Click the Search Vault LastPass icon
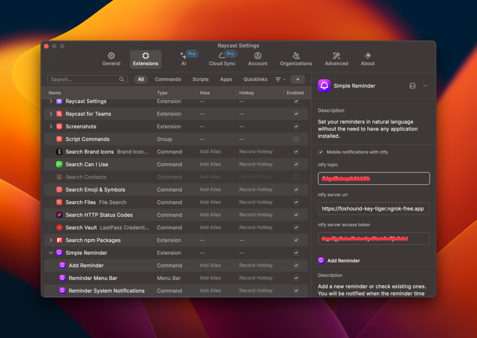This screenshot has width=477, height=338. pyautogui.click(x=59, y=227)
